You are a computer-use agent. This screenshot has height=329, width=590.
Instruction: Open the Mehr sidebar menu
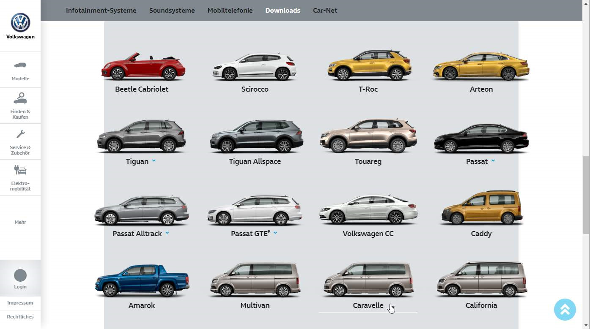20,222
